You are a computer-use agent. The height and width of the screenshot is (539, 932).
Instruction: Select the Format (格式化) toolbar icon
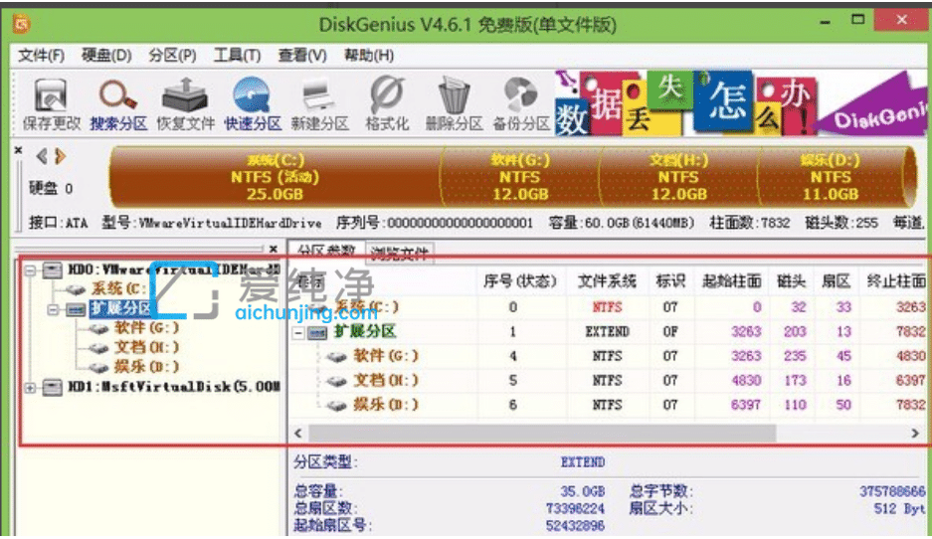pos(387,104)
